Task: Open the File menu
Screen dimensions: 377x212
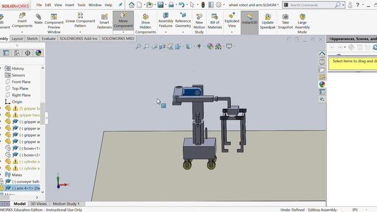Action: tap(39, 5)
